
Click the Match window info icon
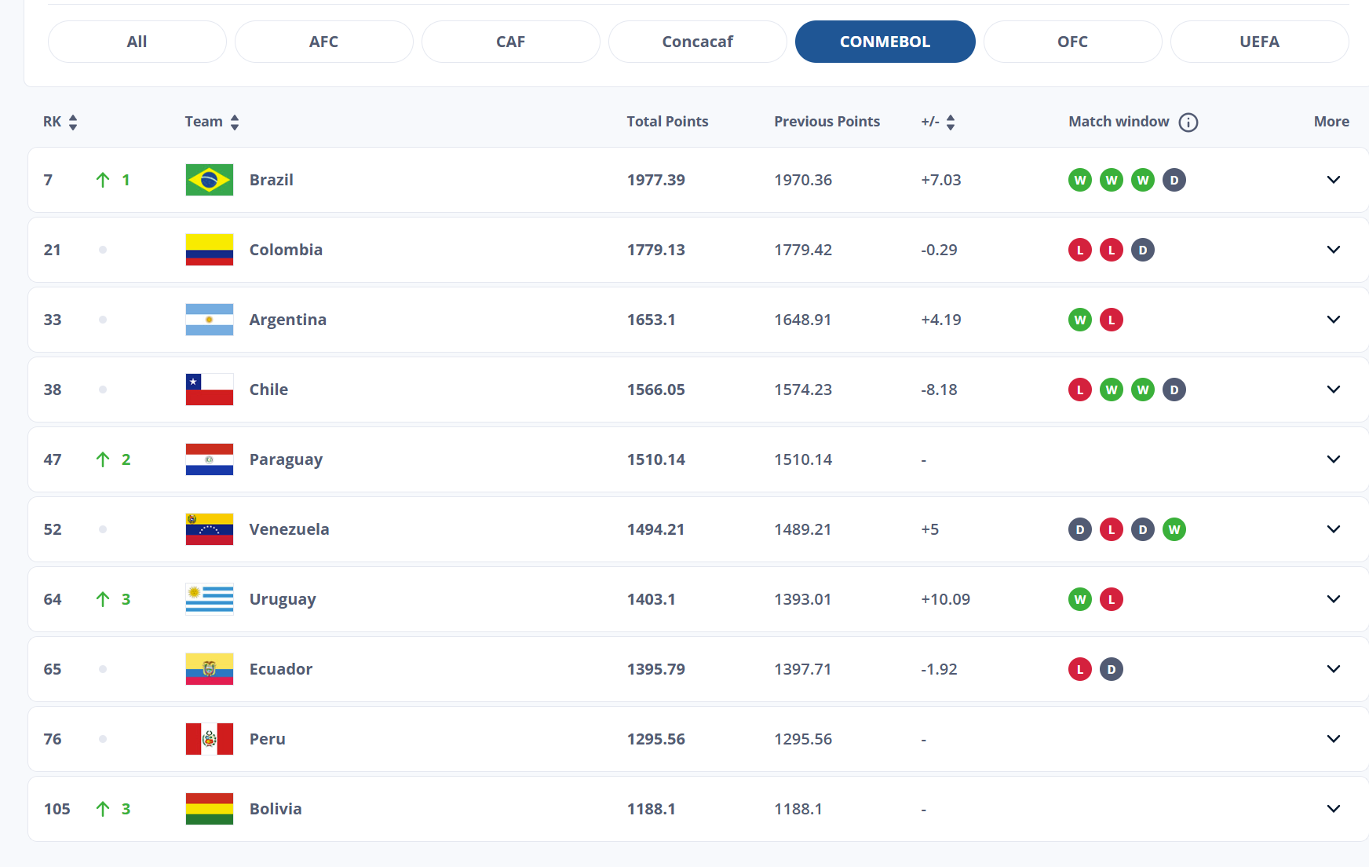pos(1188,123)
